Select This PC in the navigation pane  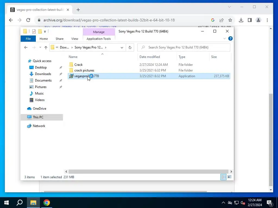pos(42,117)
